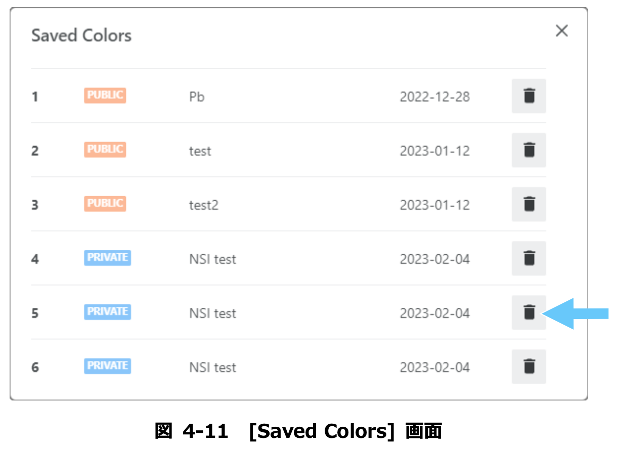617x449 pixels.
Task: Remove test2 using its trash icon
Action: coord(528,204)
